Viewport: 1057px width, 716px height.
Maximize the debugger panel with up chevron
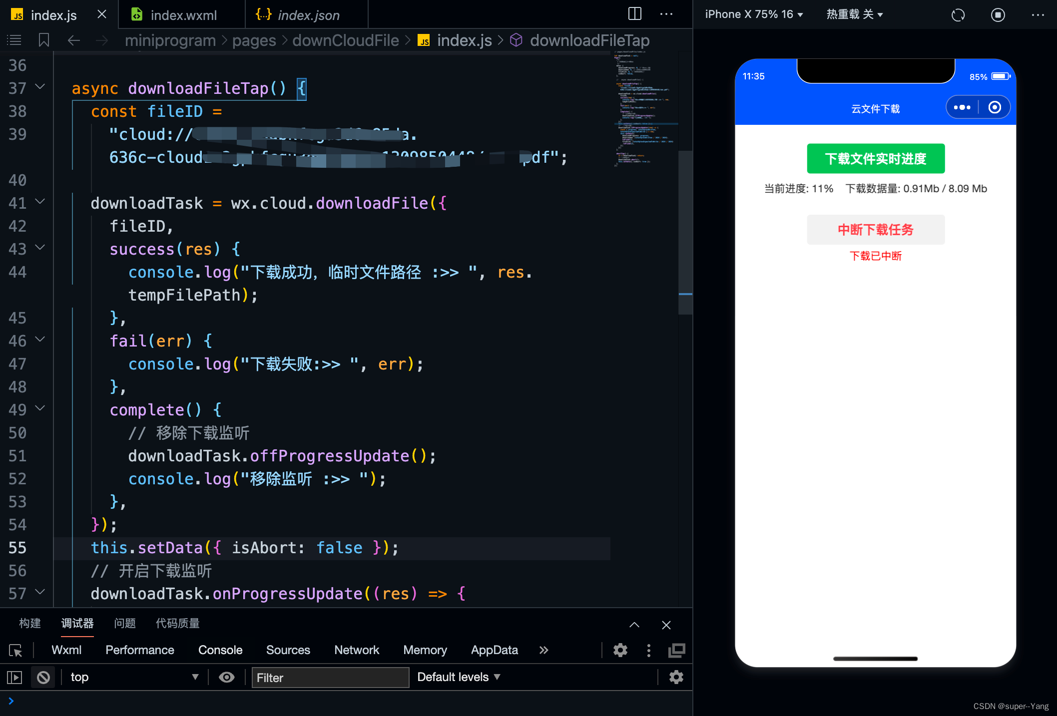pyautogui.click(x=634, y=625)
